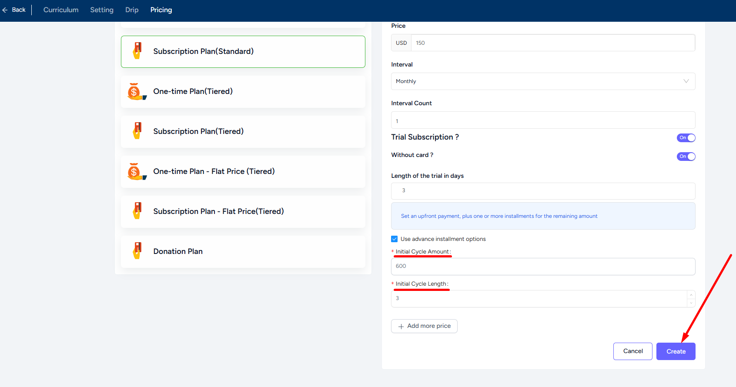Click the Initial Cycle Amount label
The width and height of the screenshot is (736, 387).
coord(423,252)
